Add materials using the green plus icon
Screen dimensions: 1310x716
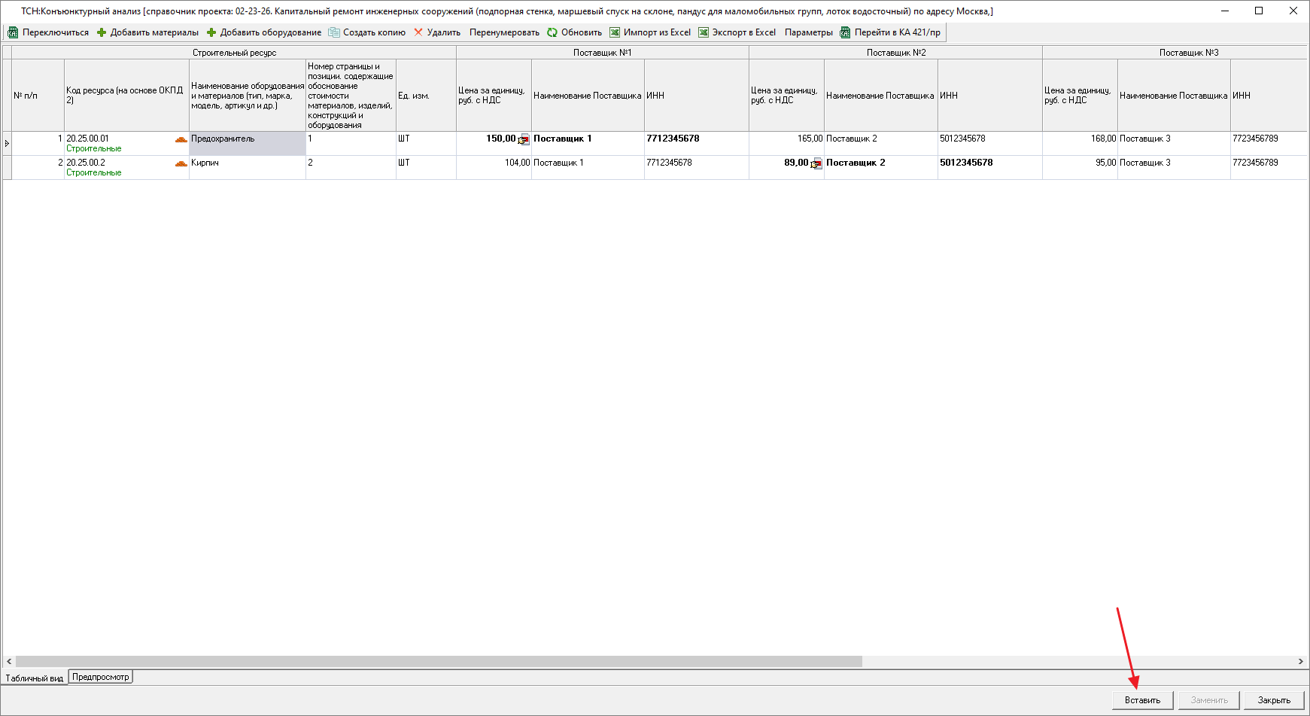[102, 32]
